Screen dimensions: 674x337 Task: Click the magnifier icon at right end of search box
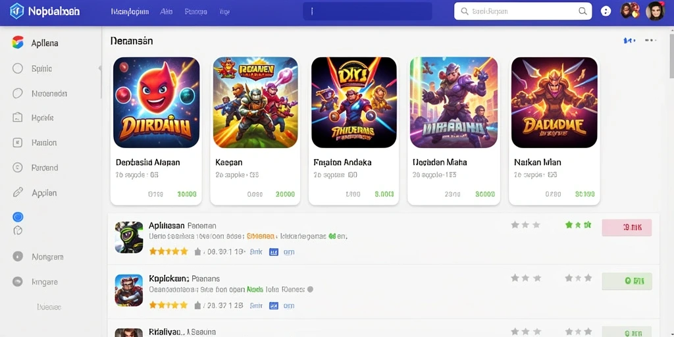(x=583, y=11)
